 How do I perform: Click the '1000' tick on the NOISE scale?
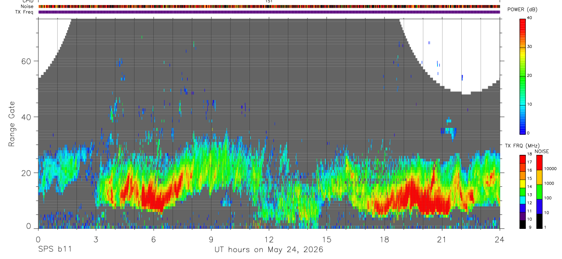pyautogui.click(x=550, y=183)
